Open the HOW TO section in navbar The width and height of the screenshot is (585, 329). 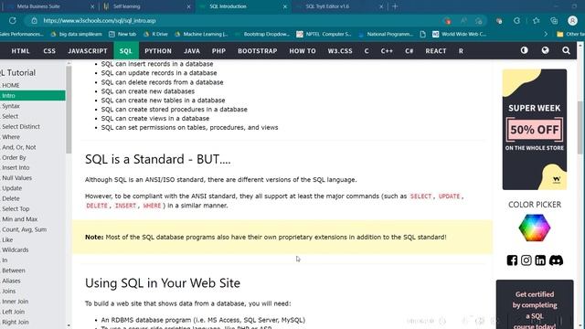click(x=303, y=51)
